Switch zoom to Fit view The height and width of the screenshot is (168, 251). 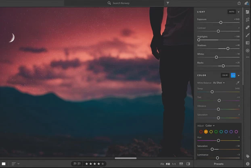[x=162, y=164]
